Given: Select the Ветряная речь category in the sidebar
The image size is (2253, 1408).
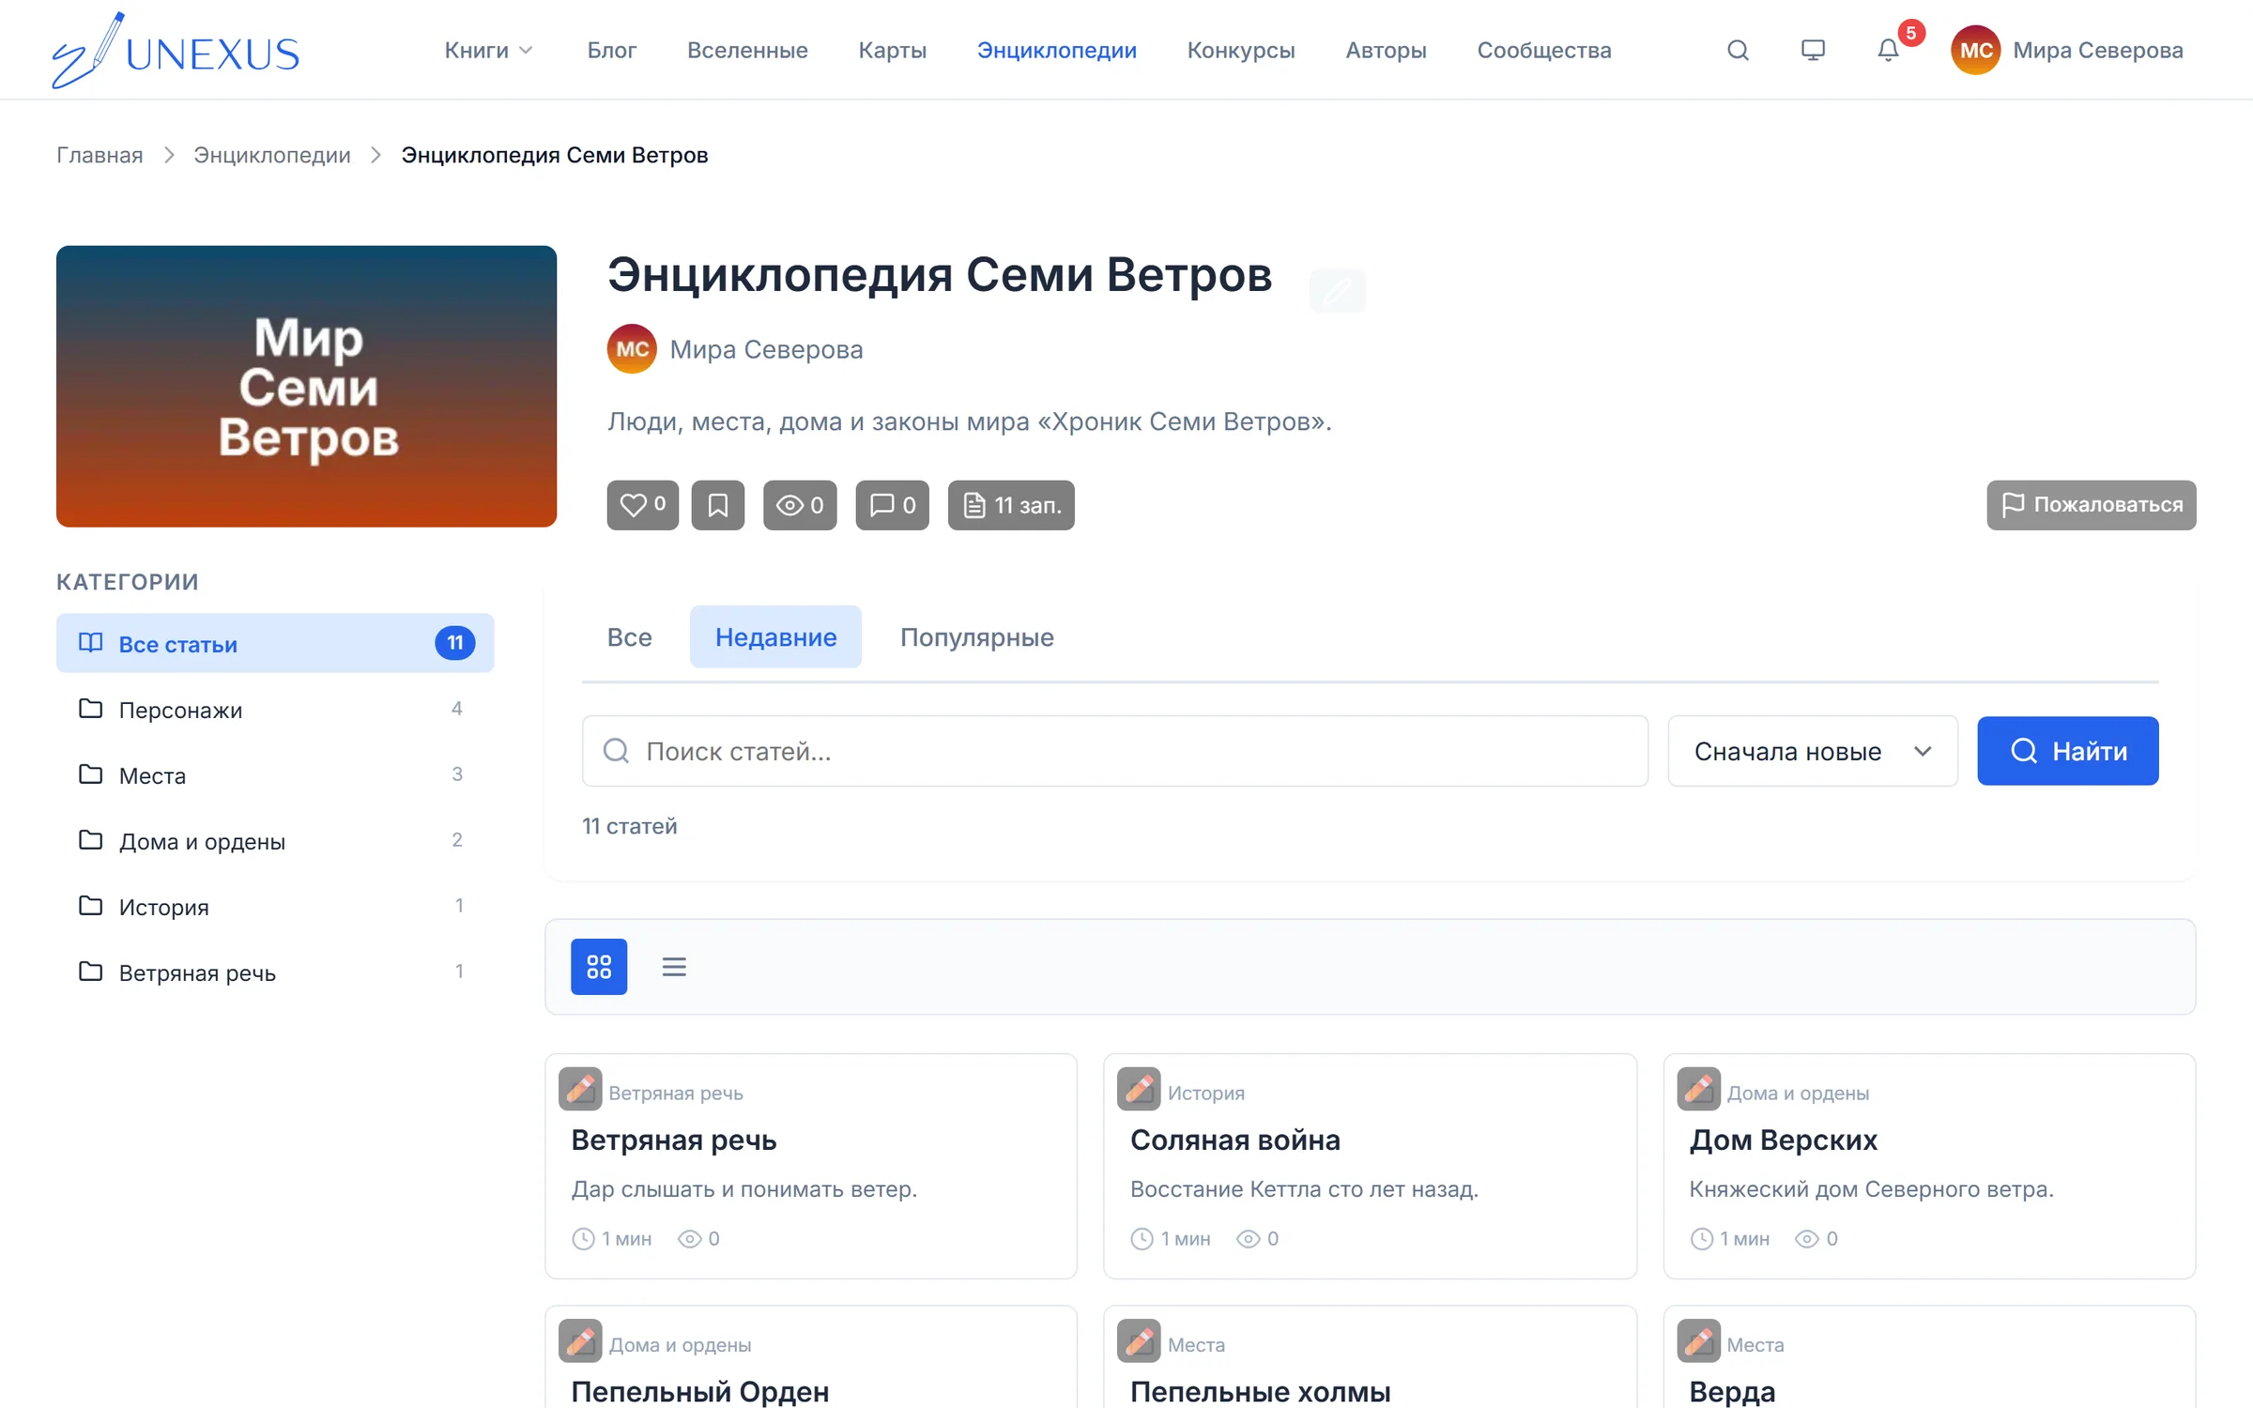Looking at the screenshot, I should pyautogui.click(x=275, y=972).
